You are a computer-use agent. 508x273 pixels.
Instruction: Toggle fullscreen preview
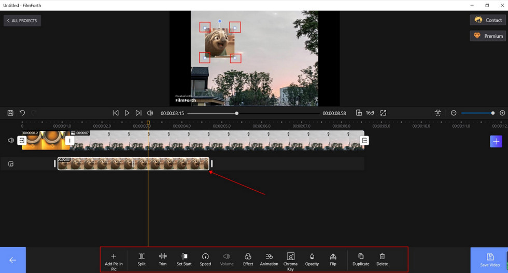pos(383,113)
